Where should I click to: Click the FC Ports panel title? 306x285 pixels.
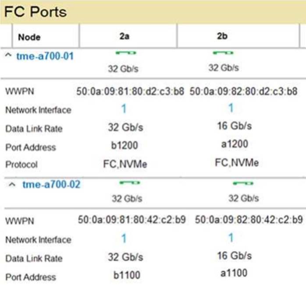pyautogui.click(x=36, y=12)
